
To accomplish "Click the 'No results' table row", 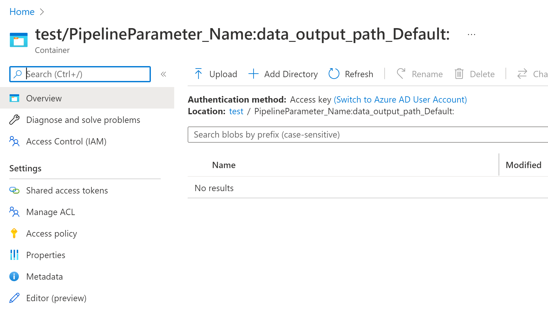I will click(x=368, y=188).
